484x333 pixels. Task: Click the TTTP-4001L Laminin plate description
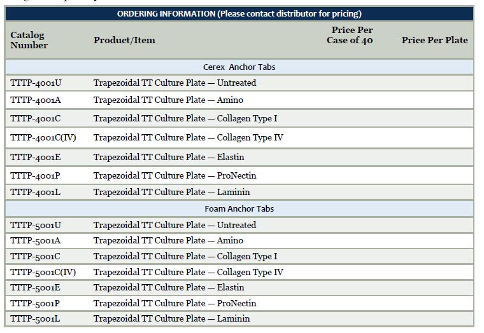[171, 192]
